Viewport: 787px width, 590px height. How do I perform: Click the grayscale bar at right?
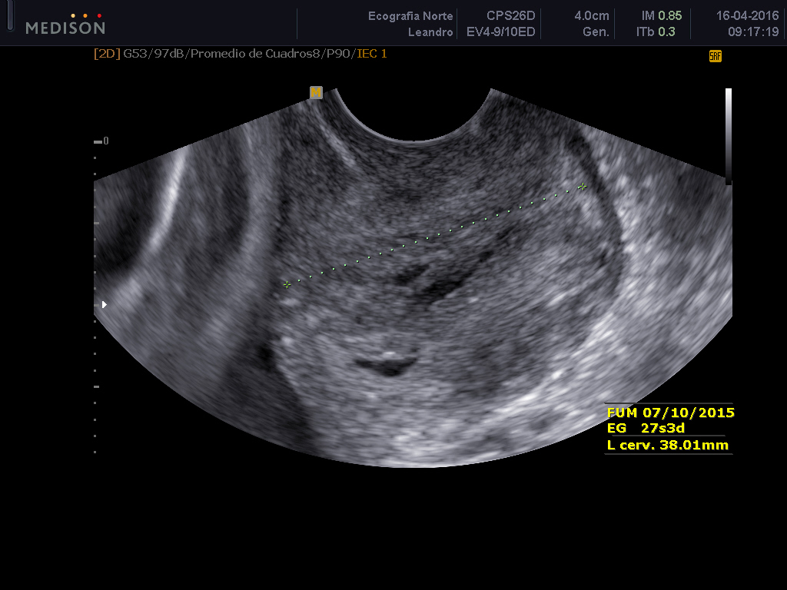729,135
